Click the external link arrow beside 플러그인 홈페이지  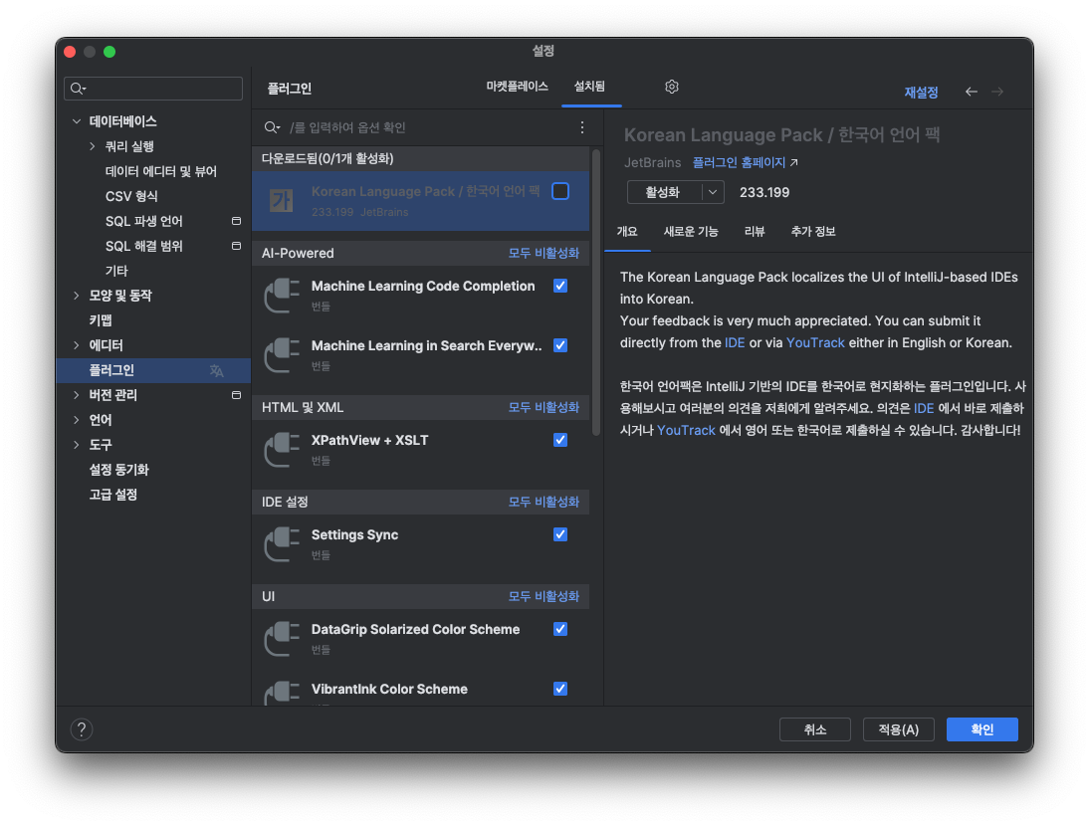[793, 162]
